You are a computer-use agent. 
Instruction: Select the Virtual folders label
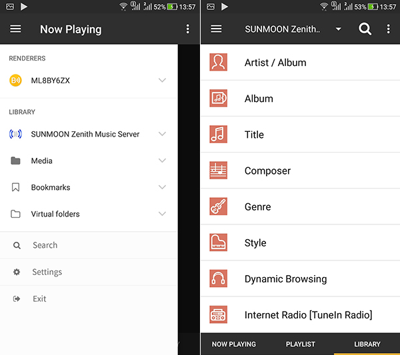coord(55,214)
